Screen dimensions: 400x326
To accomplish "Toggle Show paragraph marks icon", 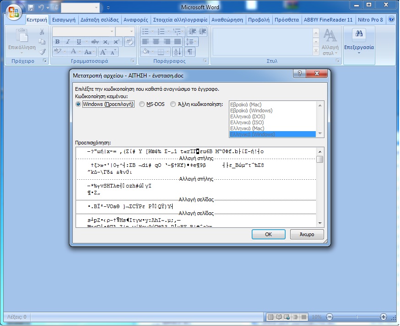I will click(x=190, y=52).
